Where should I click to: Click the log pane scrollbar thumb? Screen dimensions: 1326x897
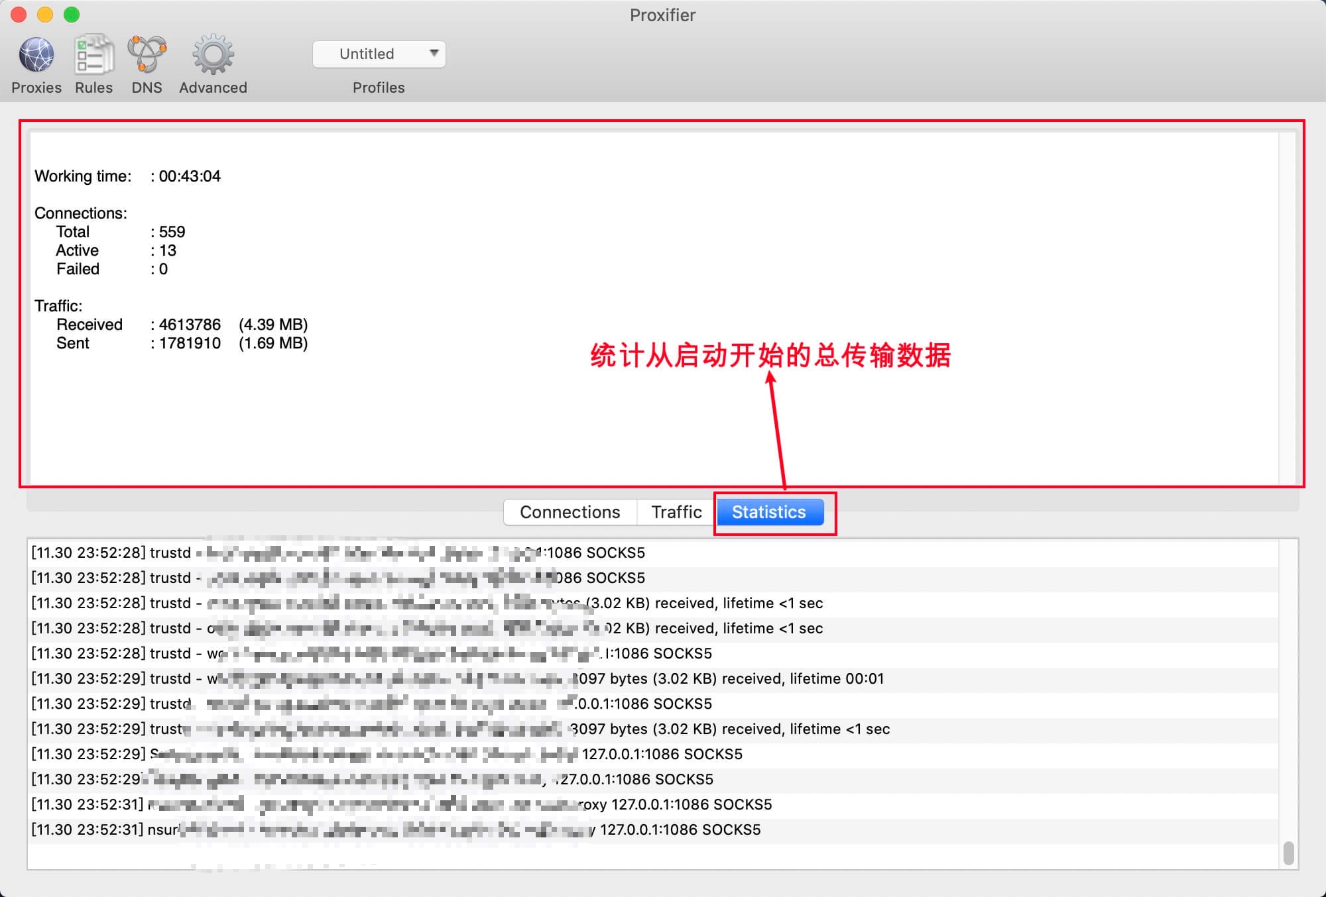tap(1288, 852)
